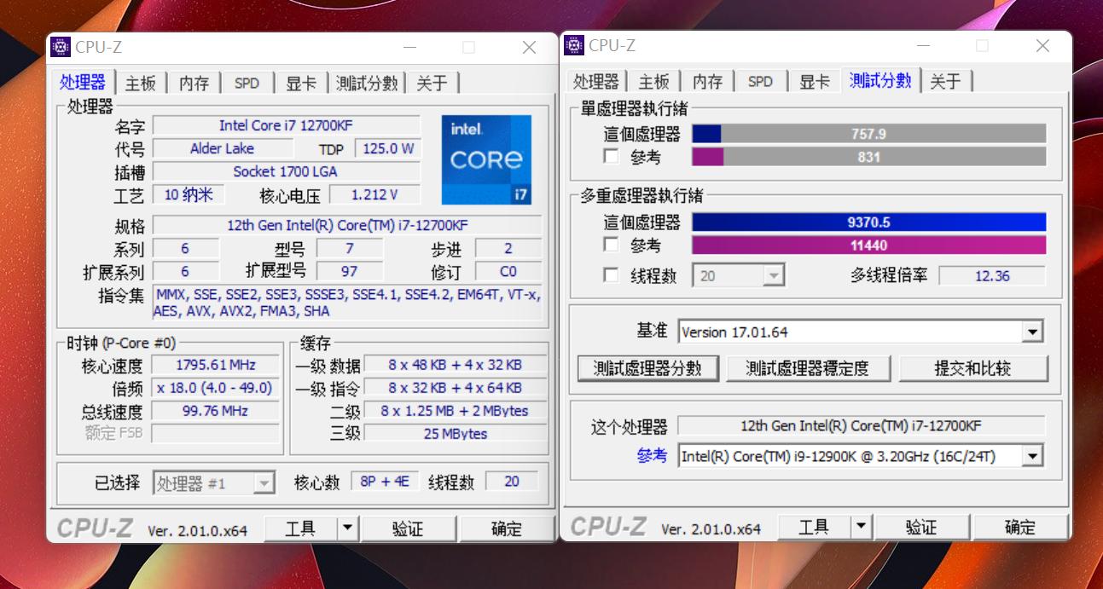
Task: Click the 提交和比较 button
Action: click(x=973, y=368)
